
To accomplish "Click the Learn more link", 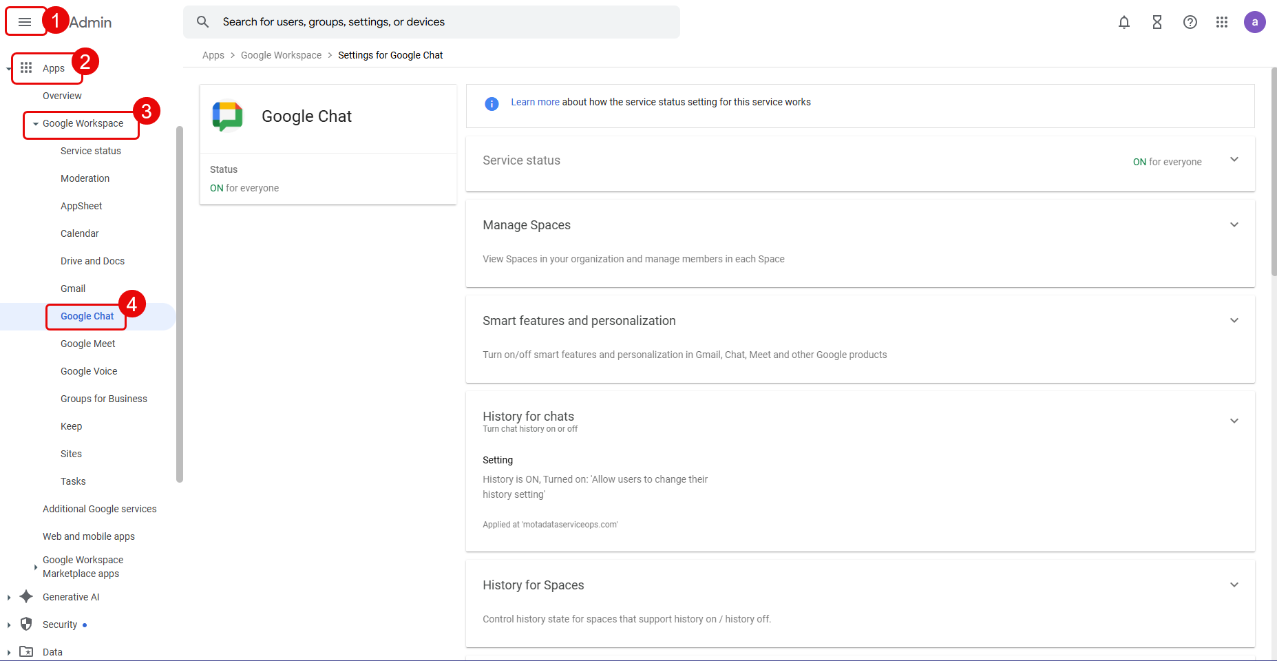I will coord(535,102).
